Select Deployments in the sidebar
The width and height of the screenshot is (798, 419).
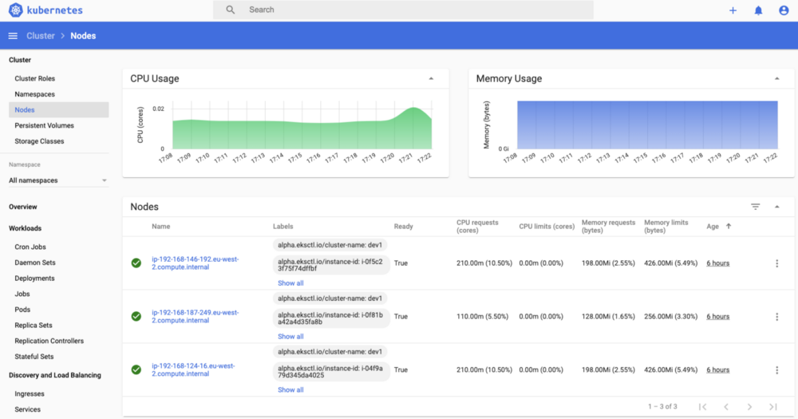34,279
